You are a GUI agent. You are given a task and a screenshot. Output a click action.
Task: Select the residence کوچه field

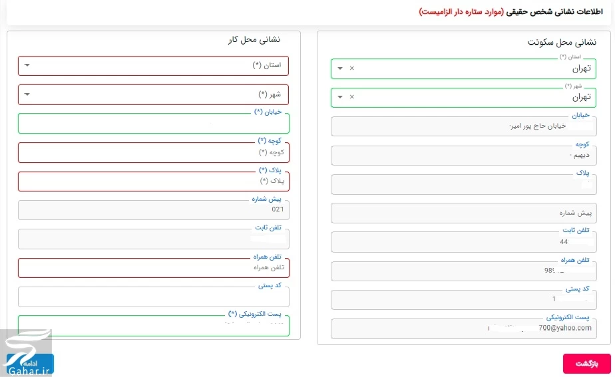(464, 155)
